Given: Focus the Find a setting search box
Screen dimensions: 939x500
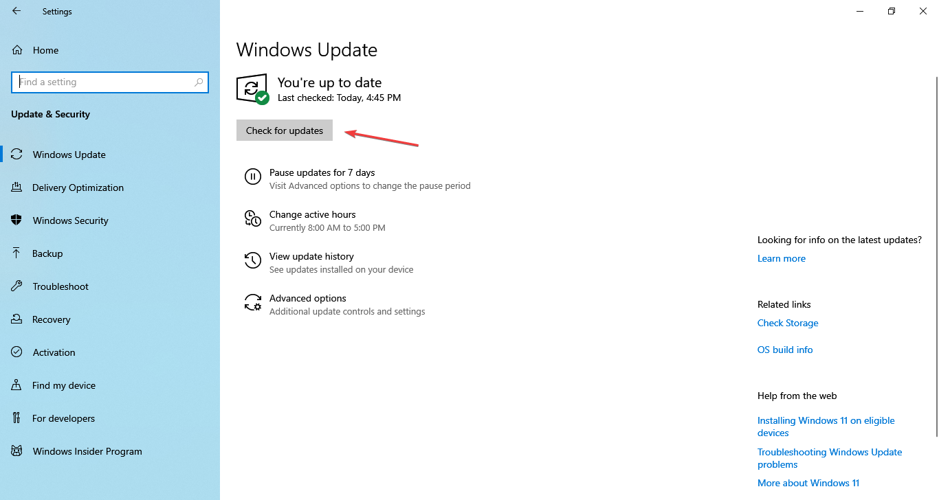Looking at the screenshot, I should coord(110,82).
